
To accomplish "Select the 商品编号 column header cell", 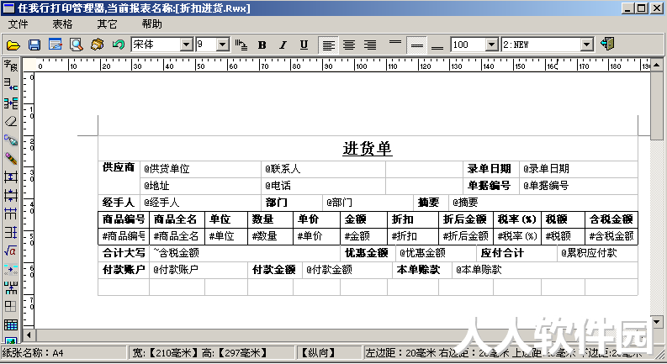I will coord(124,219).
